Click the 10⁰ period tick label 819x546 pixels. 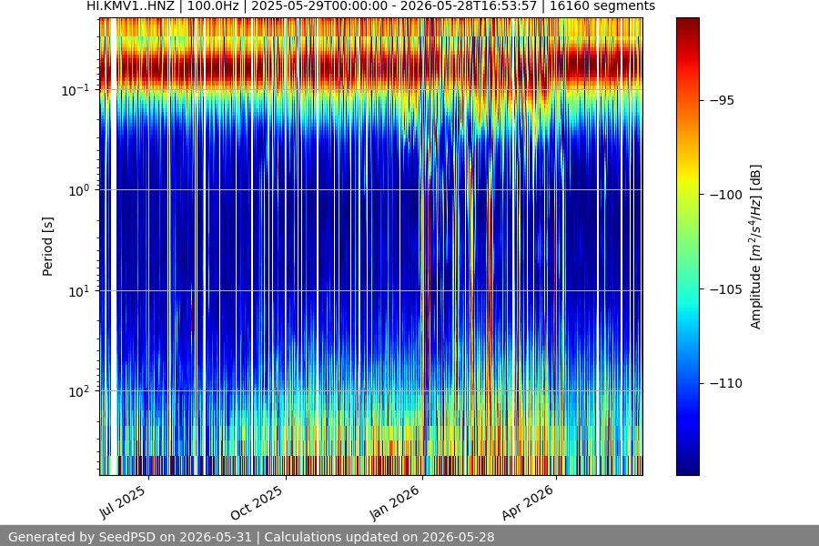pos(79,191)
